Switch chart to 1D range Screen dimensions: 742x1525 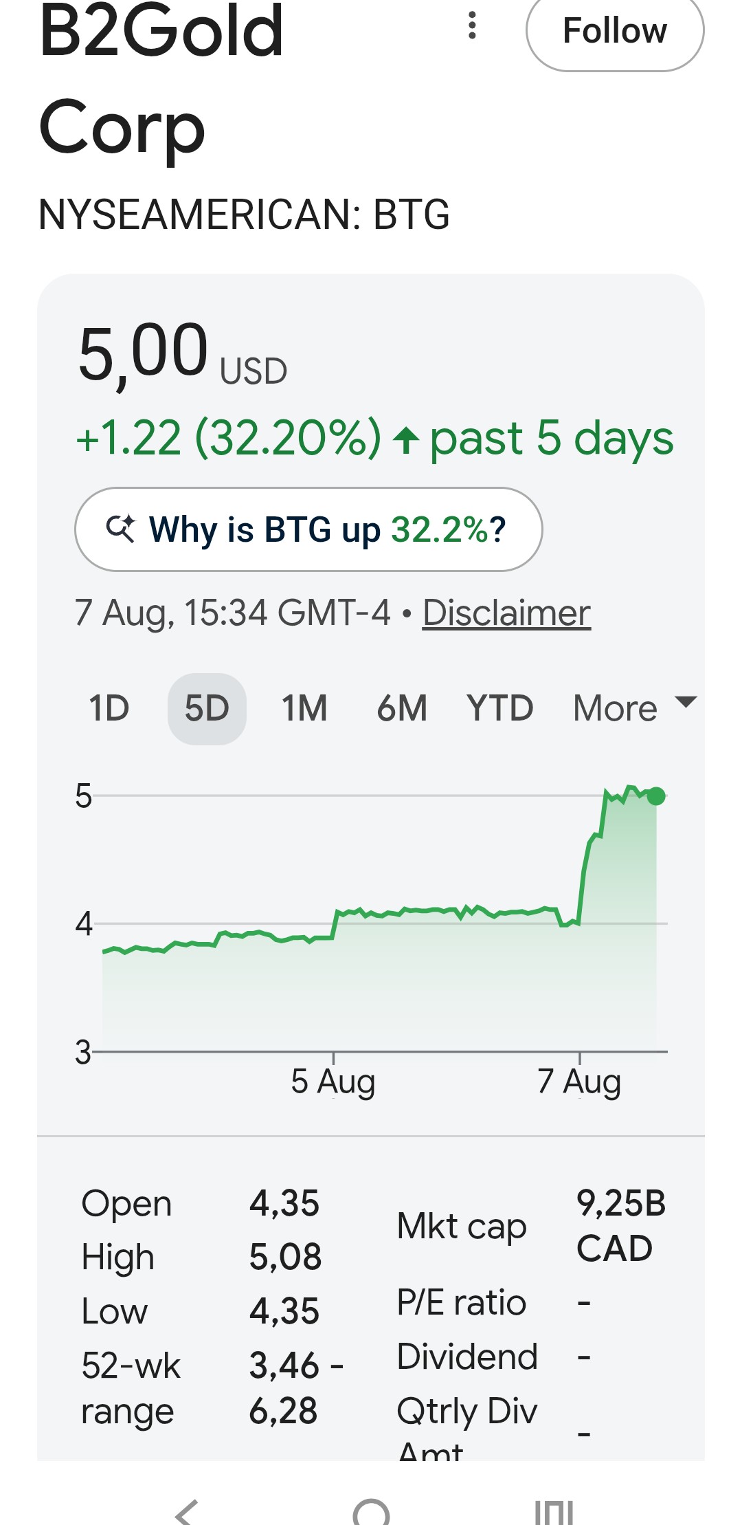pyautogui.click(x=109, y=708)
